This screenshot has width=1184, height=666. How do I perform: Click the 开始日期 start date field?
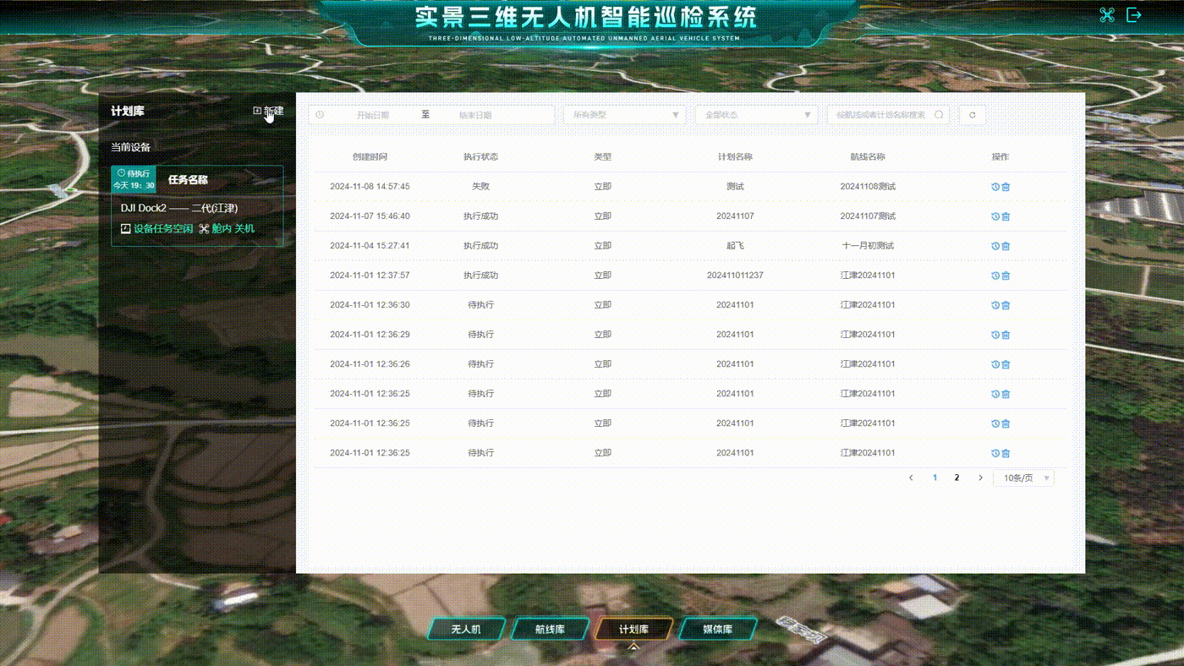click(372, 115)
